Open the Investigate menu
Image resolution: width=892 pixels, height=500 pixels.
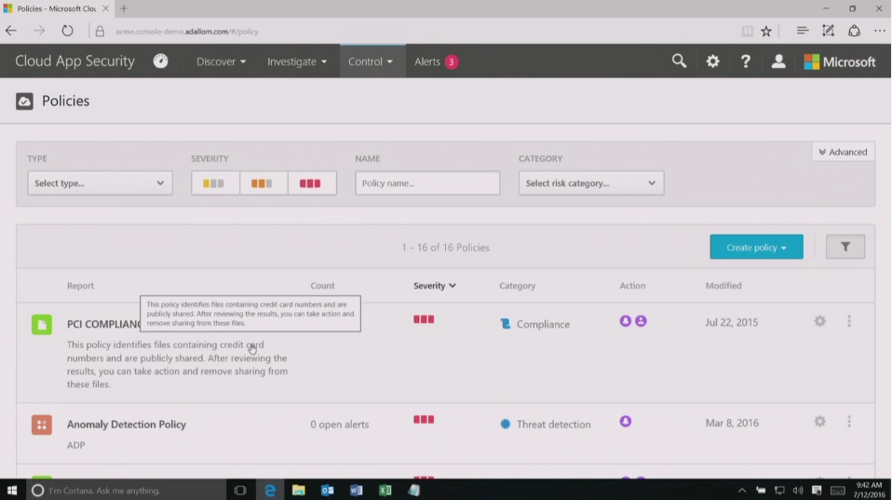point(297,61)
